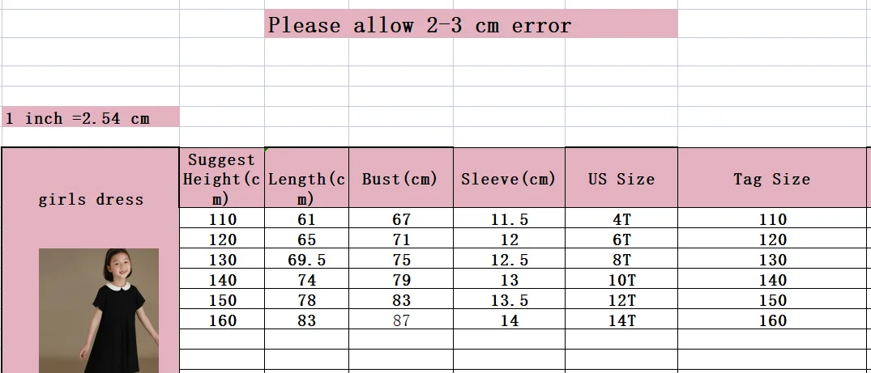Click the sleeve cell showing 11.5
This screenshot has height=373, width=871.
[x=509, y=219]
